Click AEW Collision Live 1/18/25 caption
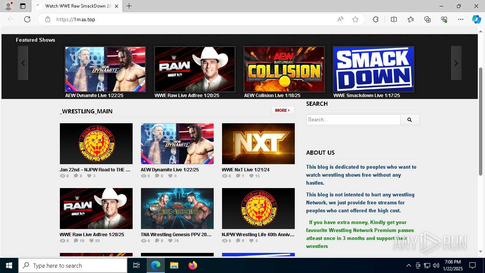This screenshot has width=485, height=273. (x=272, y=96)
